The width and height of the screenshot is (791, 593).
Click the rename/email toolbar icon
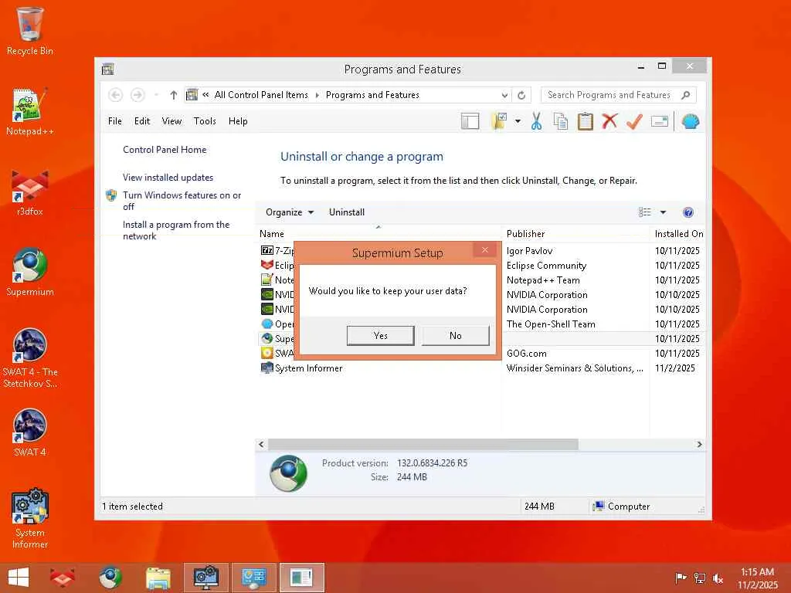tap(660, 121)
